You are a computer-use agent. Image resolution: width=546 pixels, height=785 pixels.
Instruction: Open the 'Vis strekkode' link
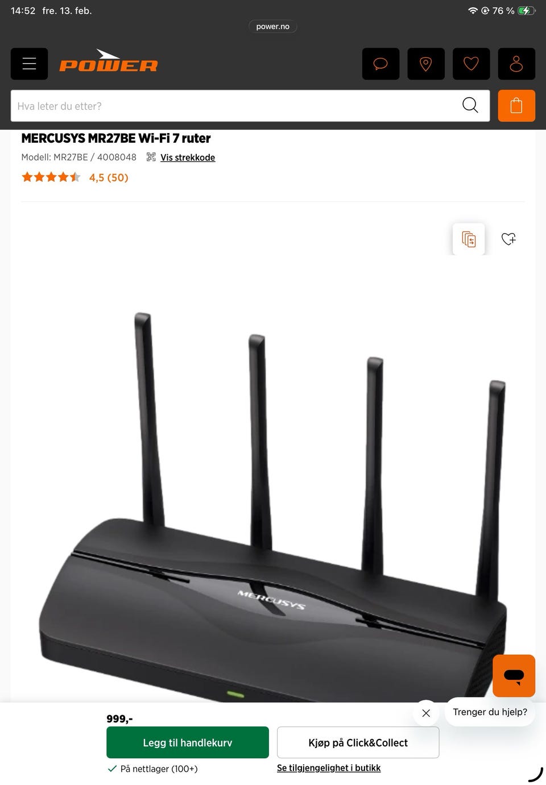coord(188,157)
